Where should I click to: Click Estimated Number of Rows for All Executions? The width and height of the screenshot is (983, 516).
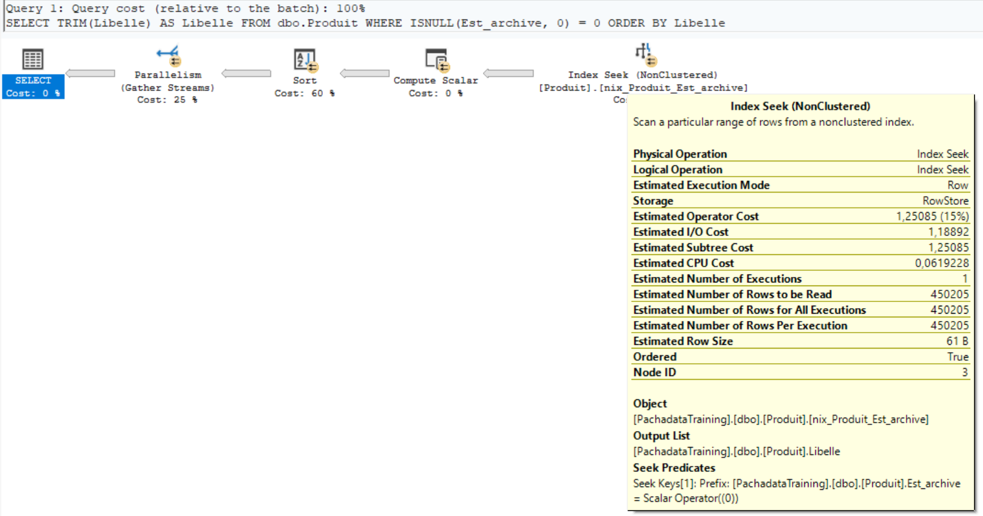click(801, 310)
